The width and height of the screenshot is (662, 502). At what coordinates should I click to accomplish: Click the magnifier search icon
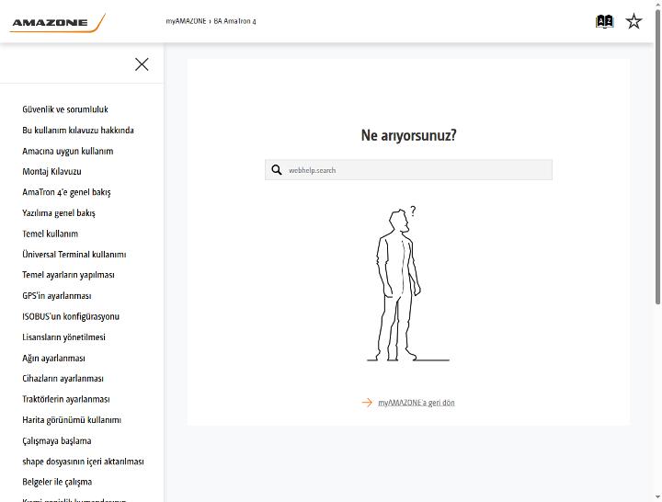point(277,170)
